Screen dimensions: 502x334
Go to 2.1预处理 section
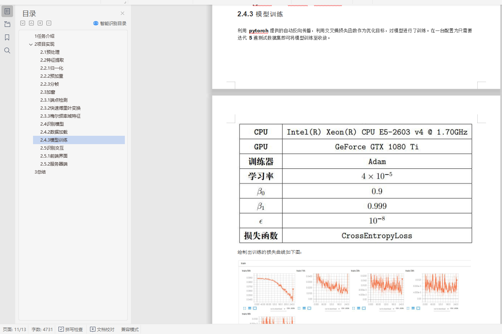tap(50, 52)
